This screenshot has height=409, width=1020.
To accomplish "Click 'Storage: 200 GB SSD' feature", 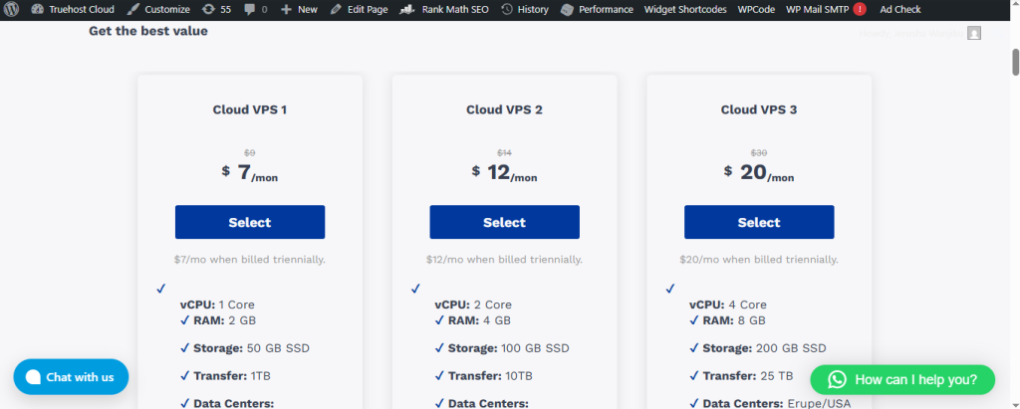I will click(x=758, y=348).
